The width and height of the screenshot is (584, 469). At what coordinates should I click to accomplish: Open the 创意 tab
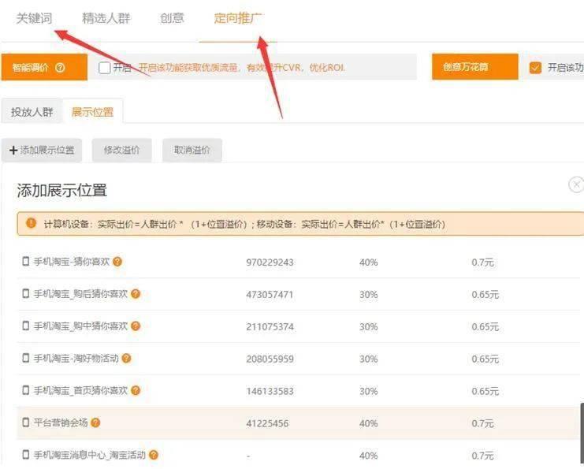point(172,18)
